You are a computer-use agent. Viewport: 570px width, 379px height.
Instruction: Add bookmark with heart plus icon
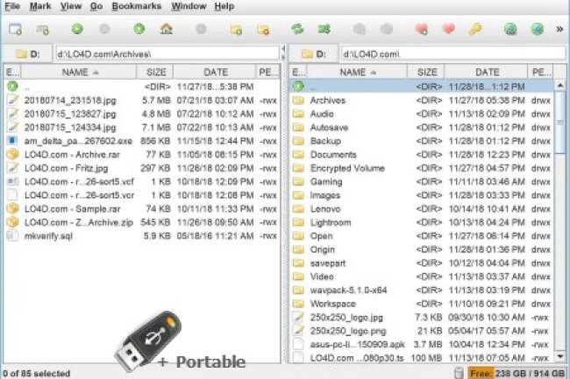tap(422, 29)
